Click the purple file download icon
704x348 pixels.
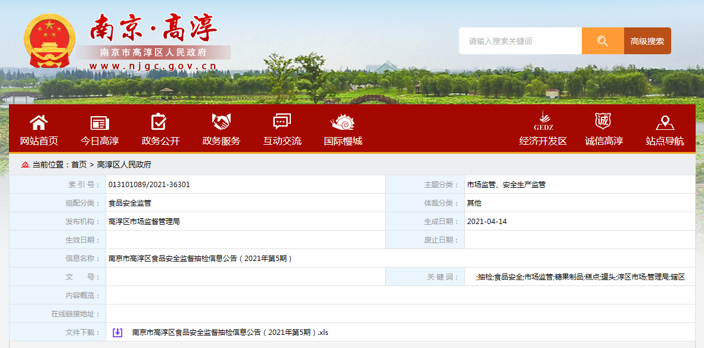click(117, 333)
